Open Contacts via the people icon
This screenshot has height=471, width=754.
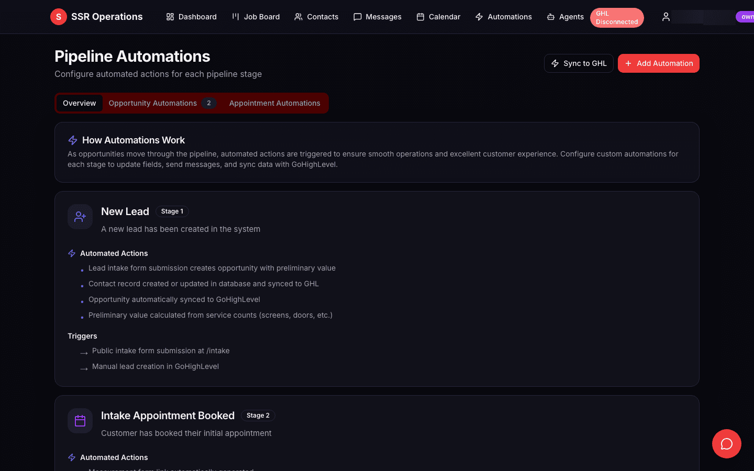pos(298,17)
